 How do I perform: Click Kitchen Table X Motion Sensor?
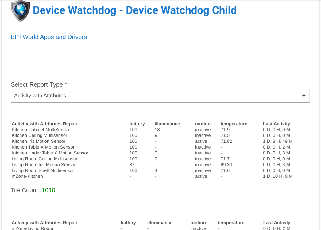pos(43,147)
